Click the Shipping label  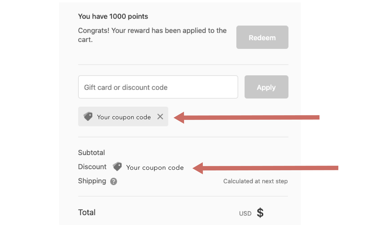(x=92, y=181)
